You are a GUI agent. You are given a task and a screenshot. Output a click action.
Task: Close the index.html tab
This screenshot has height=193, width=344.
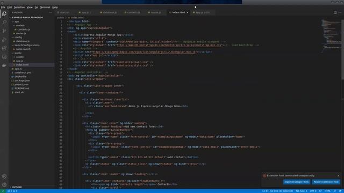188,12
